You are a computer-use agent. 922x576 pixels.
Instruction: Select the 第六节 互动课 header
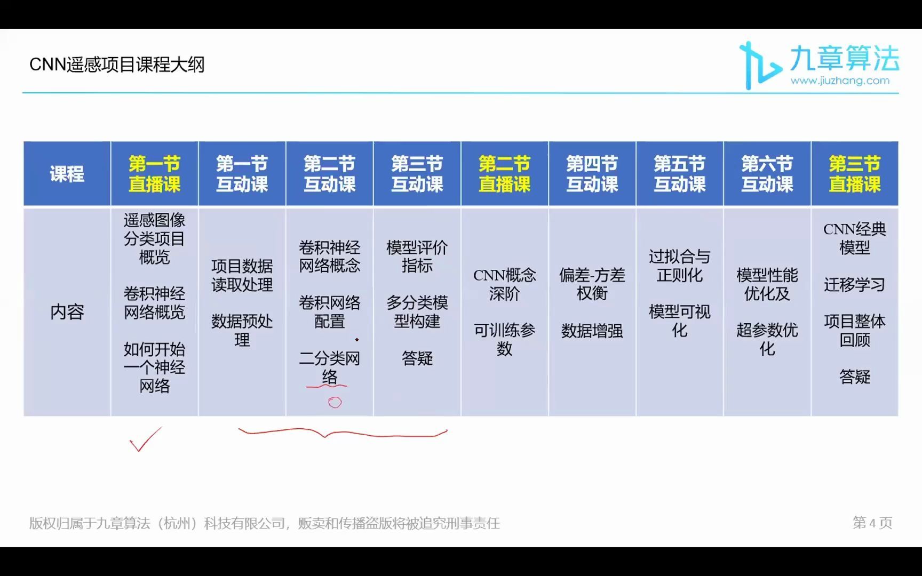[x=767, y=174]
